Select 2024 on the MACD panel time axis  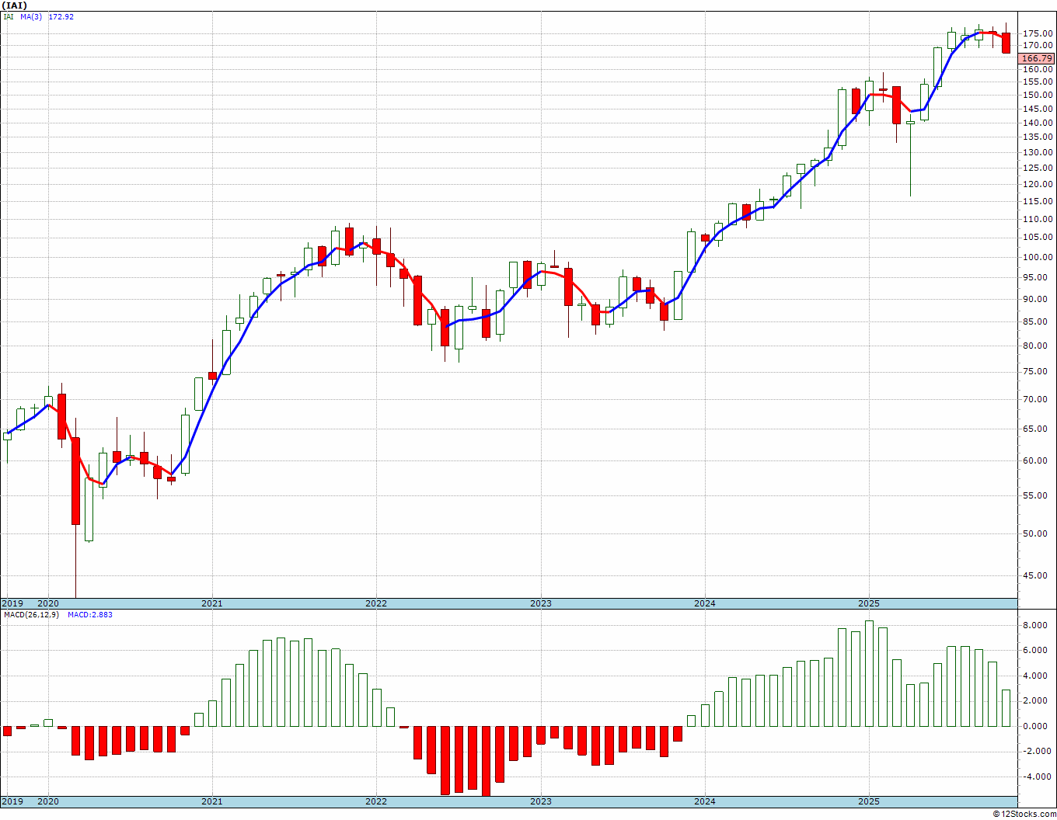point(705,801)
